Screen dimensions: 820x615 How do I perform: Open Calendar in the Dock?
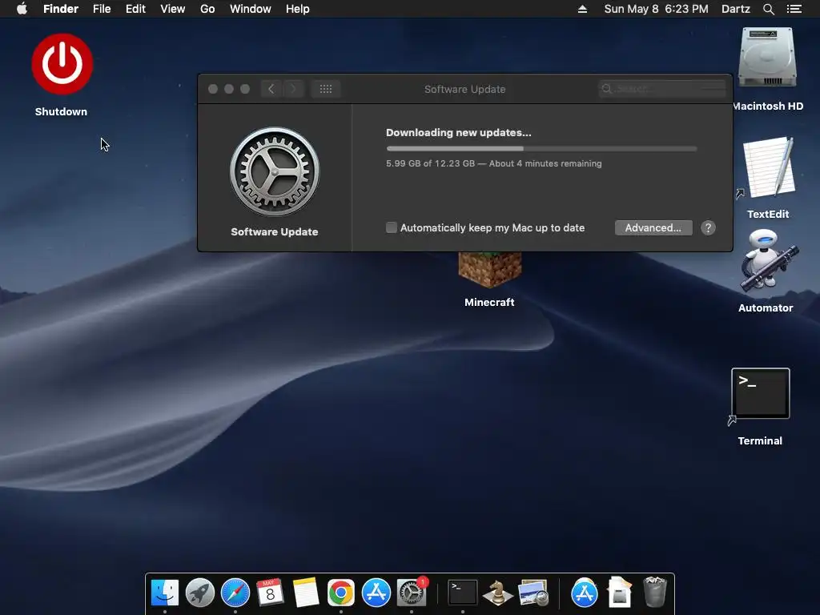click(270, 593)
